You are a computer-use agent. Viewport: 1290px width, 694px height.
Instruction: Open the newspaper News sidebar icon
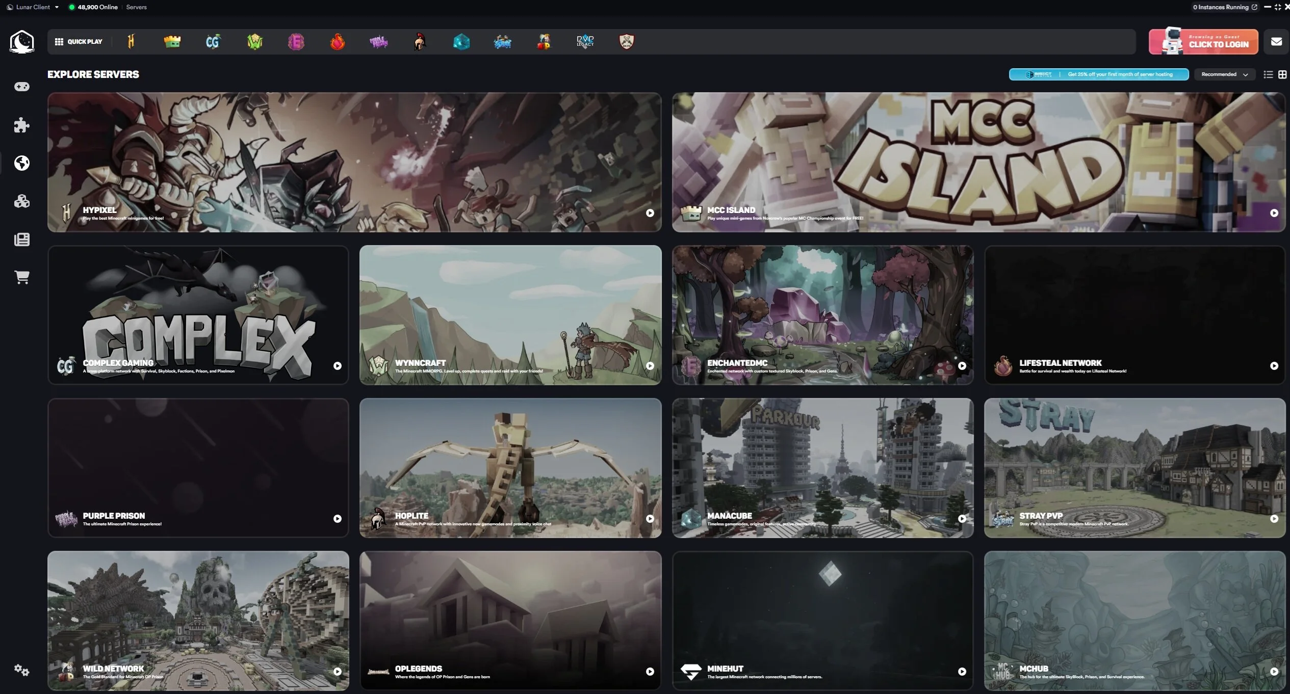21,239
